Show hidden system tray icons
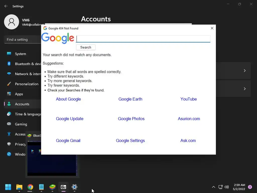 point(214,187)
